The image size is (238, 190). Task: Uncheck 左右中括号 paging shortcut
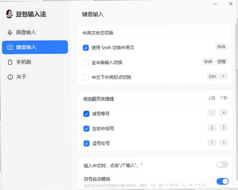[86, 129]
